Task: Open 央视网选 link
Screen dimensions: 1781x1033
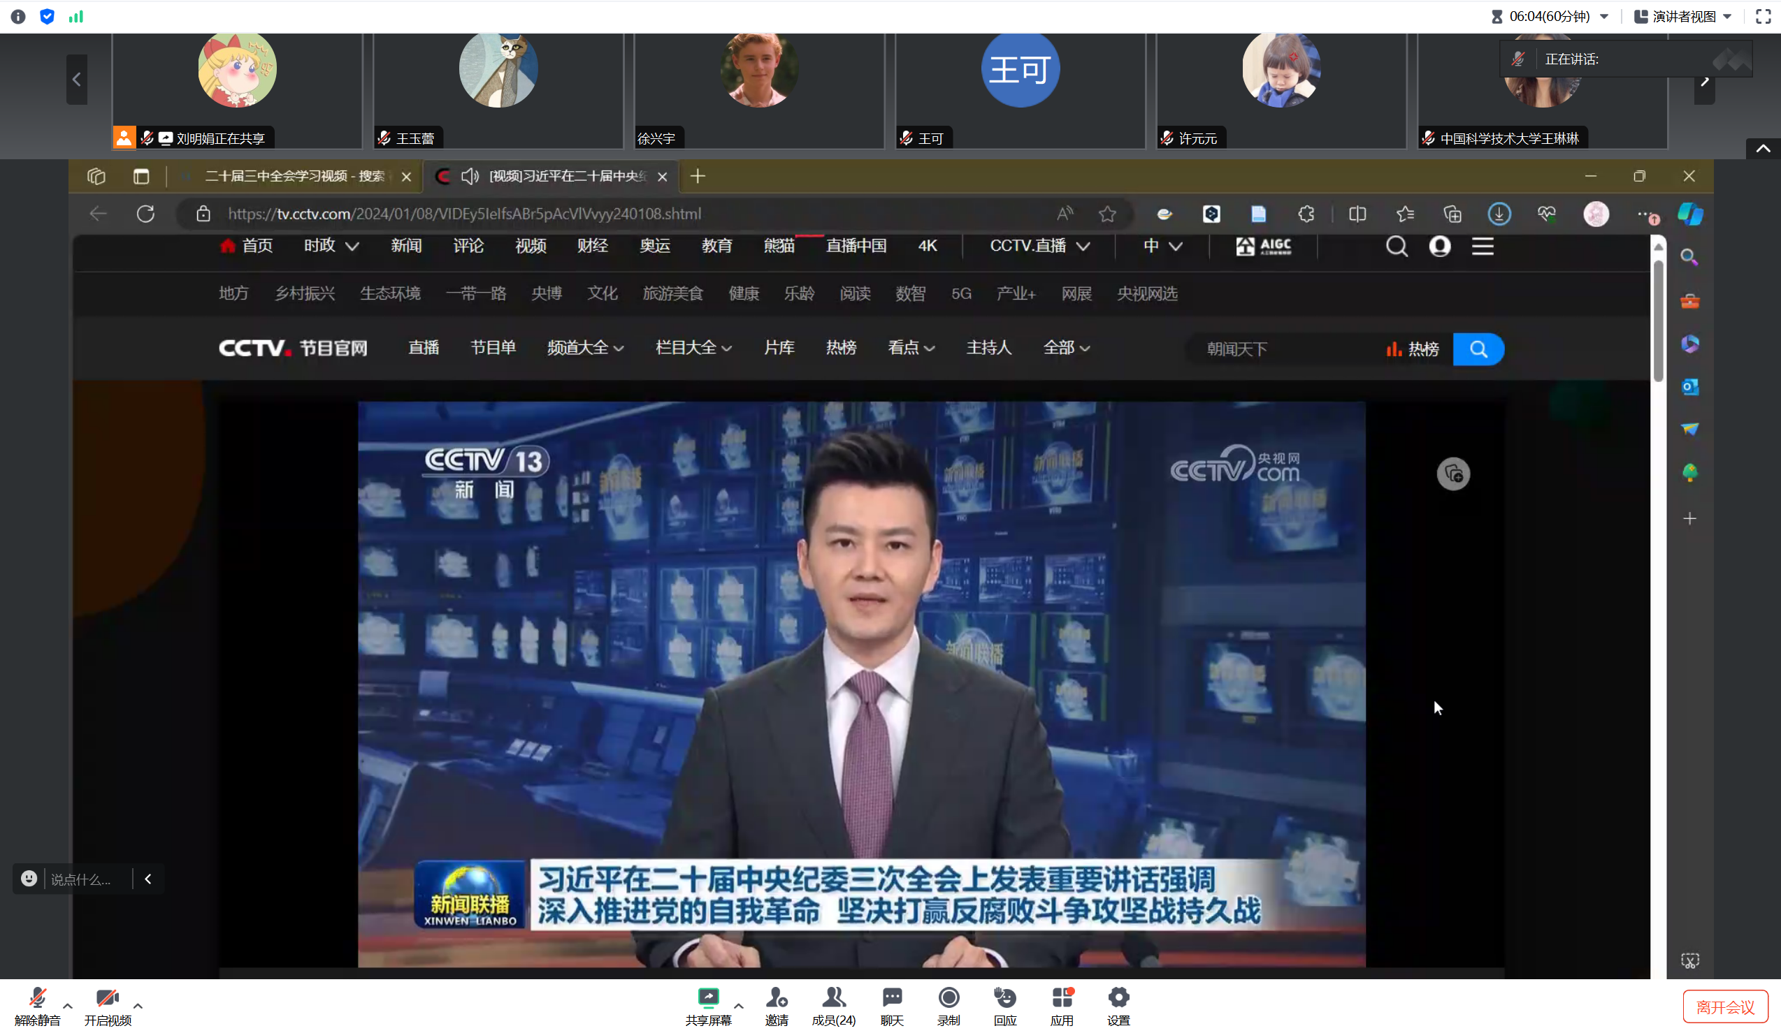Action: (x=1147, y=293)
